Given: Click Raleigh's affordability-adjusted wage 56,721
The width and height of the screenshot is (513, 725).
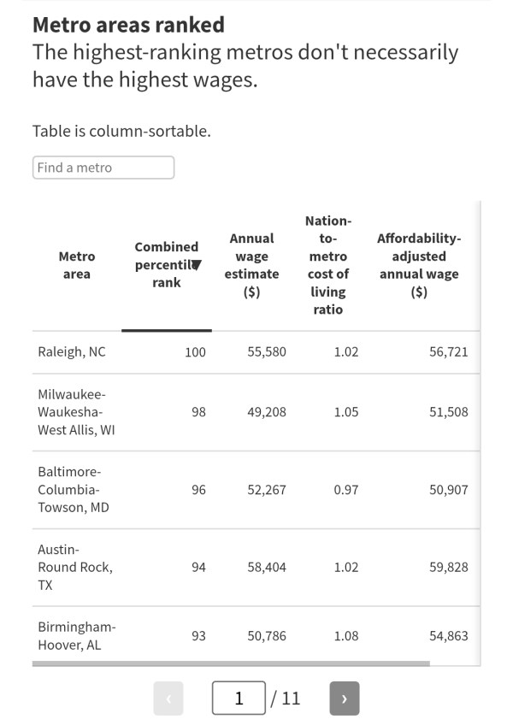Looking at the screenshot, I should coord(448,352).
